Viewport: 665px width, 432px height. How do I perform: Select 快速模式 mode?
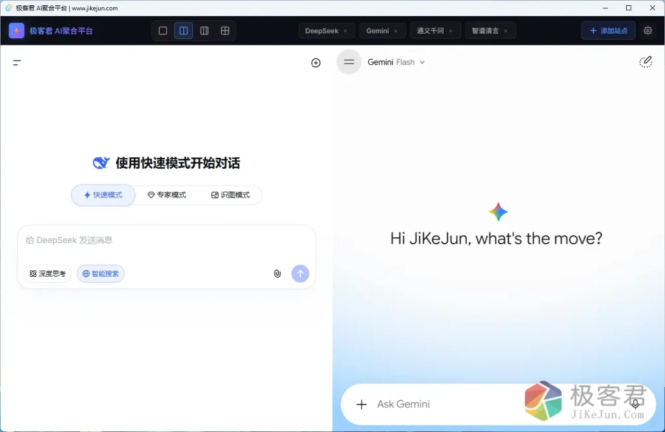click(x=103, y=195)
